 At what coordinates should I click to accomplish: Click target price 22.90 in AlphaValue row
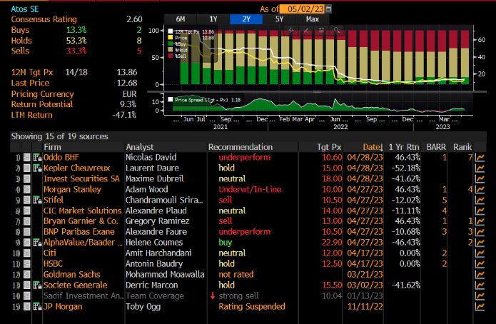click(332, 243)
